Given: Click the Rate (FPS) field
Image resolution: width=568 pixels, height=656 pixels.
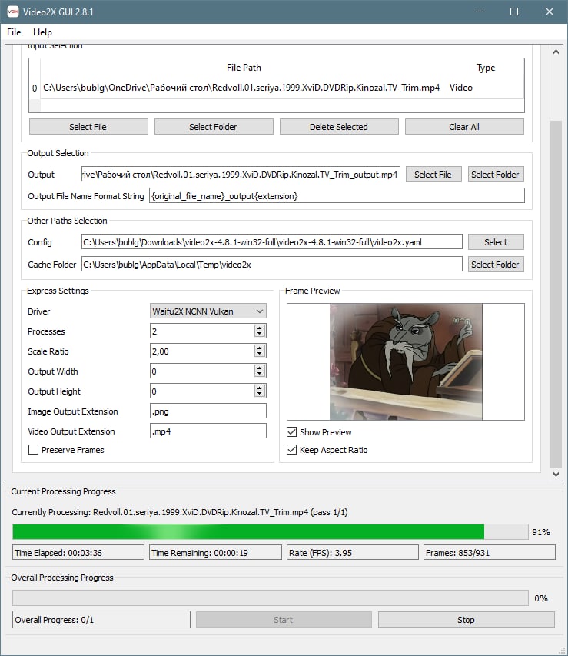Looking at the screenshot, I should [x=353, y=553].
